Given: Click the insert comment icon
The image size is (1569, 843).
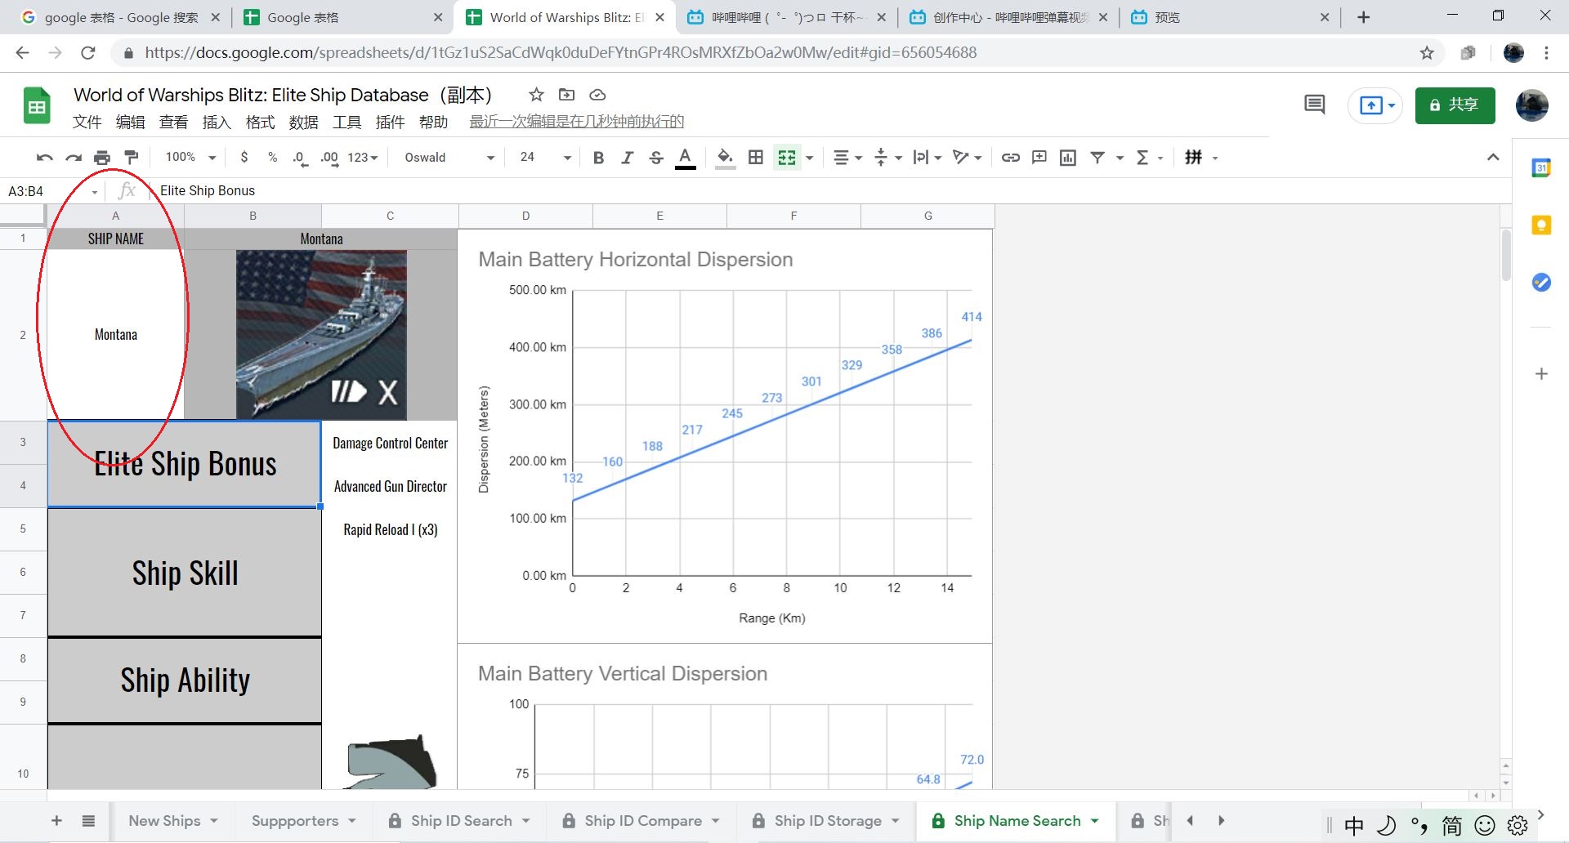Looking at the screenshot, I should pos(1039,157).
